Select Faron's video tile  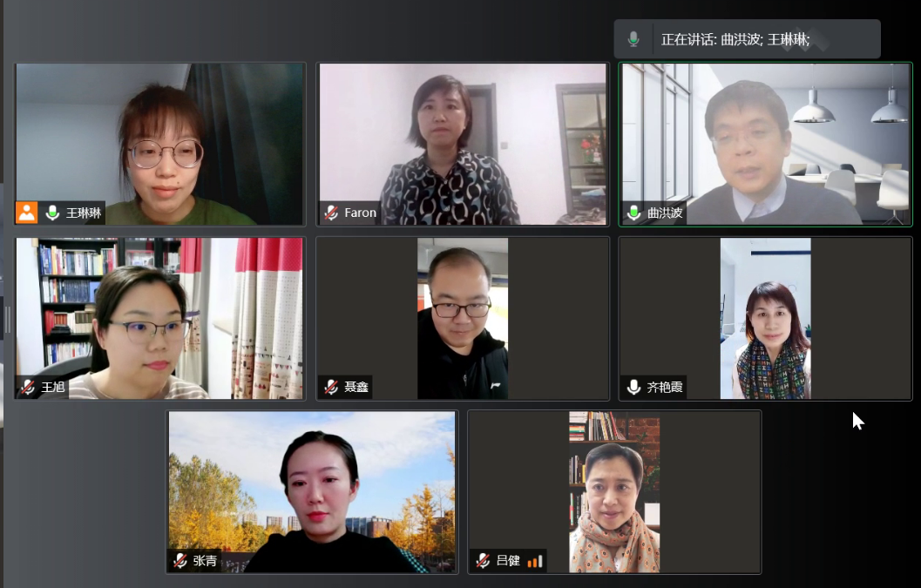[x=463, y=144]
